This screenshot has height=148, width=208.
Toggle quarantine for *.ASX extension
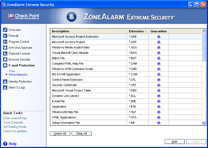pyautogui.click(x=159, y=47)
